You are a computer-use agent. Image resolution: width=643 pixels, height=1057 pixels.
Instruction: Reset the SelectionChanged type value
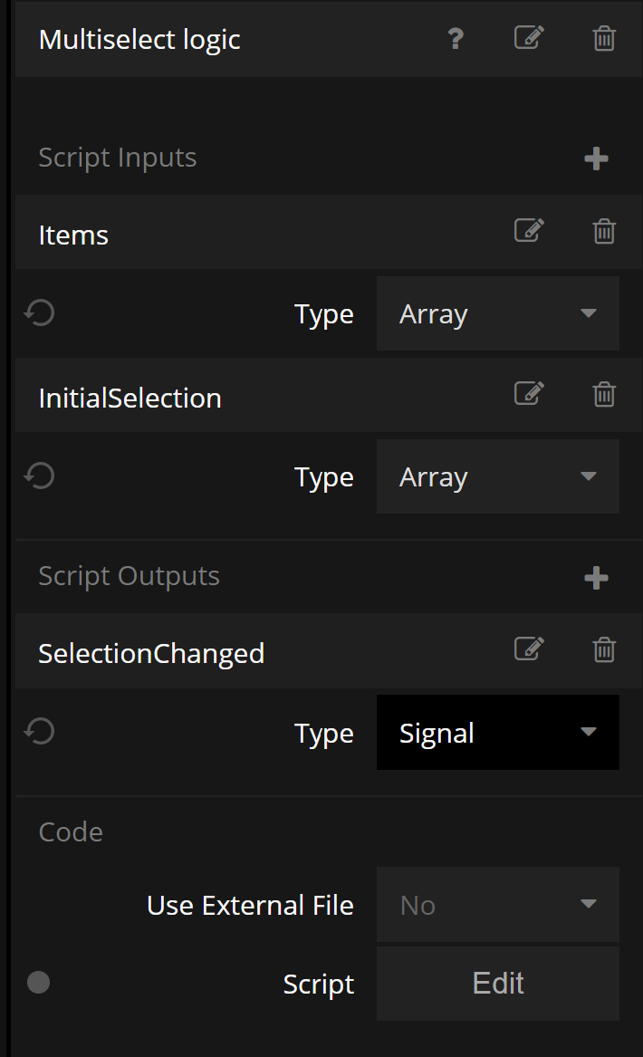click(x=40, y=732)
